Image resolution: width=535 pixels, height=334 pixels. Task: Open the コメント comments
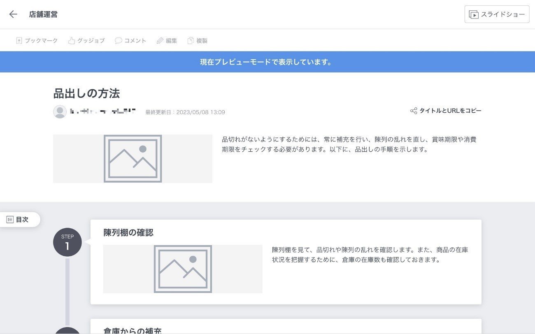coord(130,41)
